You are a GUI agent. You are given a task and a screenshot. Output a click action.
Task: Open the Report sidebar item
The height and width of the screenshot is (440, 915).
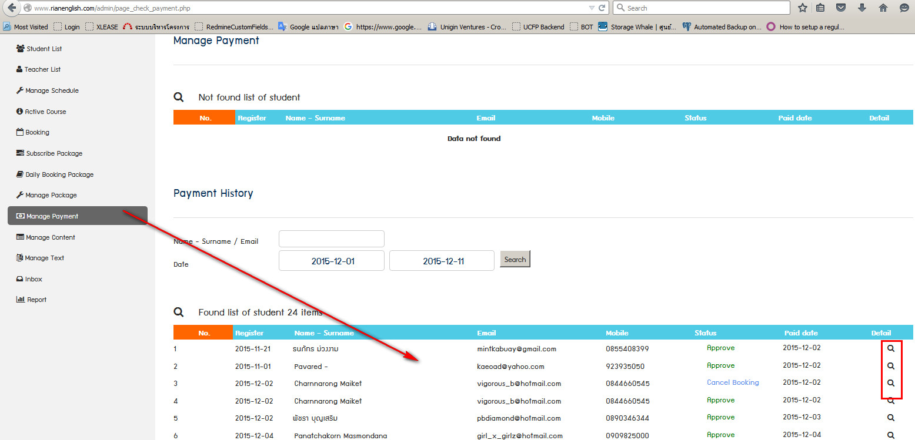pyautogui.click(x=36, y=300)
